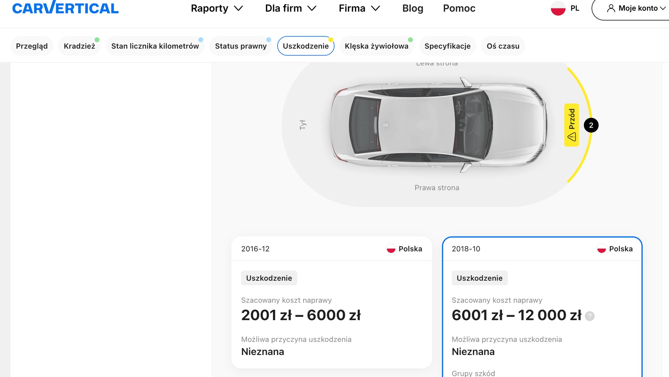669x377 pixels.
Task: Click the Polska flag in 2016-12 card
Action: tap(391, 249)
